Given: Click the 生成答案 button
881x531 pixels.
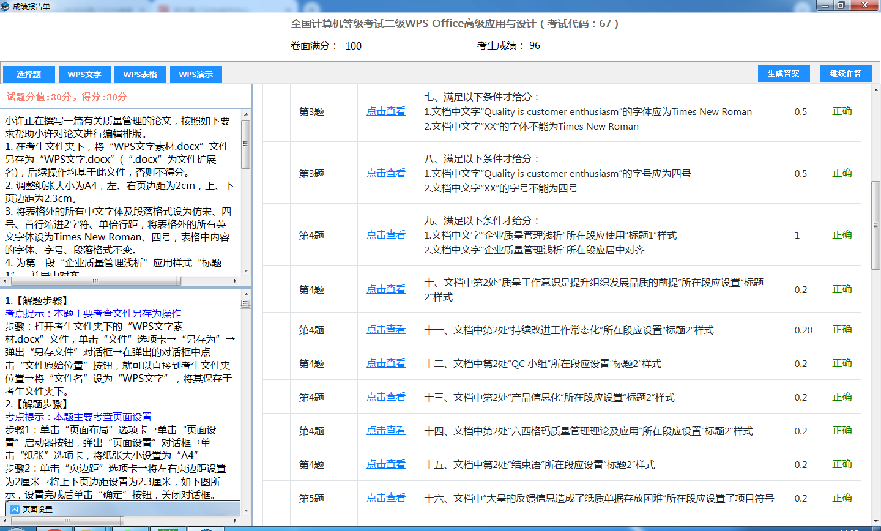Looking at the screenshot, I should pyautogui.click(x=784, y=73).
